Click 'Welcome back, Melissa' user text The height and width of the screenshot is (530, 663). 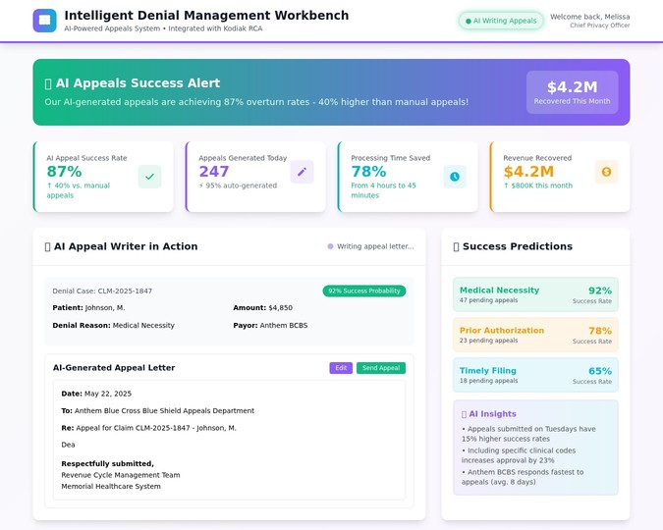[x=590, y=17]
